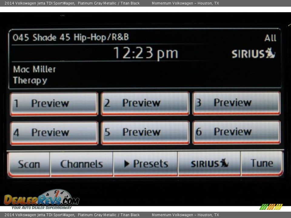
Task: Start the channel Scan
Action: tap(29, 164)
